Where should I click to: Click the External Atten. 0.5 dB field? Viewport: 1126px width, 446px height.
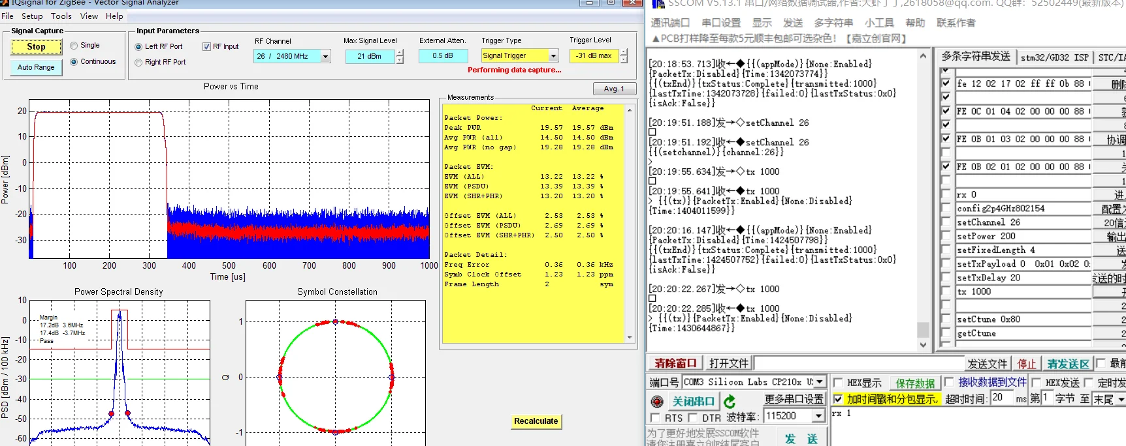coord(442,56)
